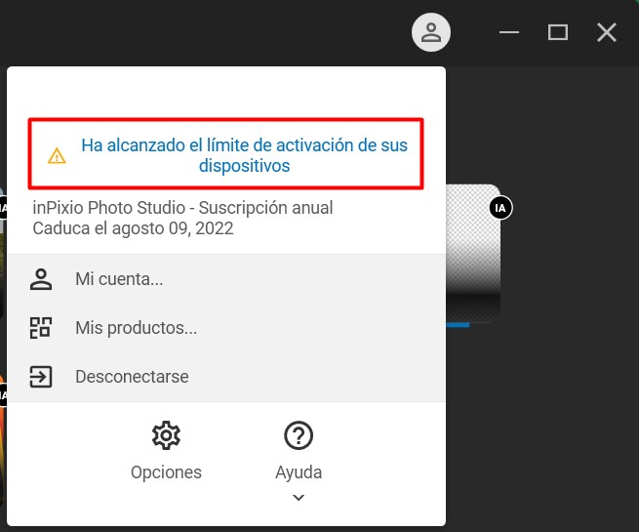Select Desconectarse to sign out

(x=226, y=377)
